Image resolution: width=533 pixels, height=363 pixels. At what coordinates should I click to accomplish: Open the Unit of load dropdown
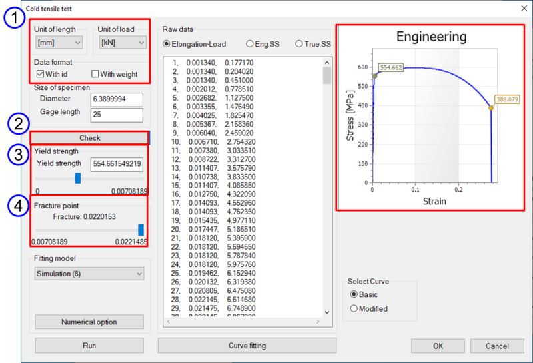coord(122,43)
